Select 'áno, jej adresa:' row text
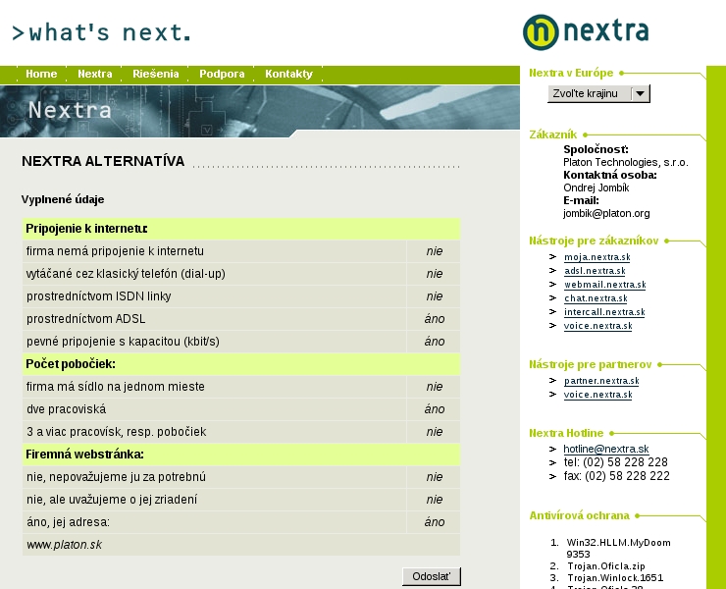 (68, 522)
